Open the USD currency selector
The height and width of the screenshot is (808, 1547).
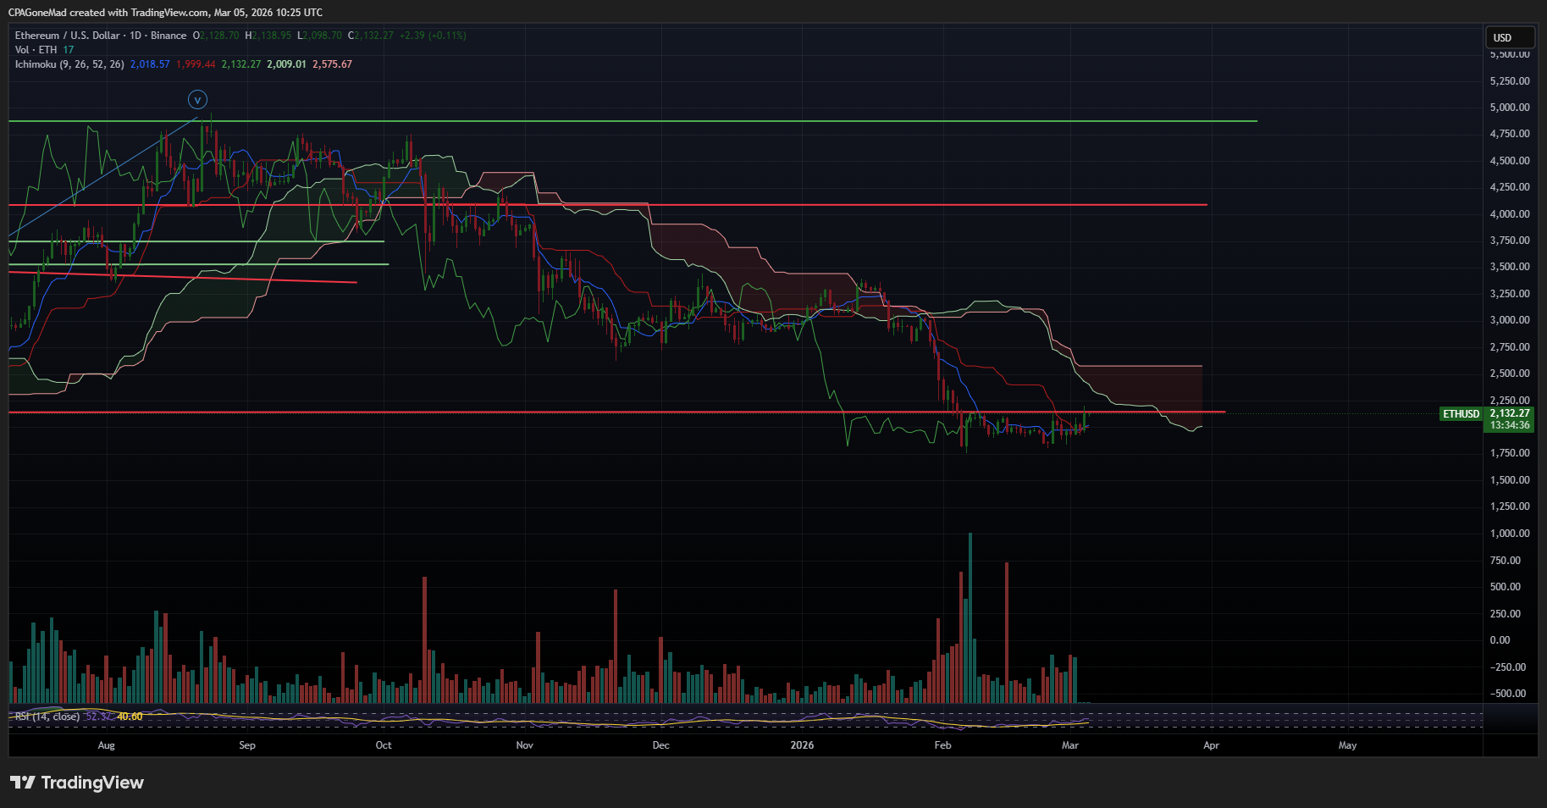coord(1509,37)
